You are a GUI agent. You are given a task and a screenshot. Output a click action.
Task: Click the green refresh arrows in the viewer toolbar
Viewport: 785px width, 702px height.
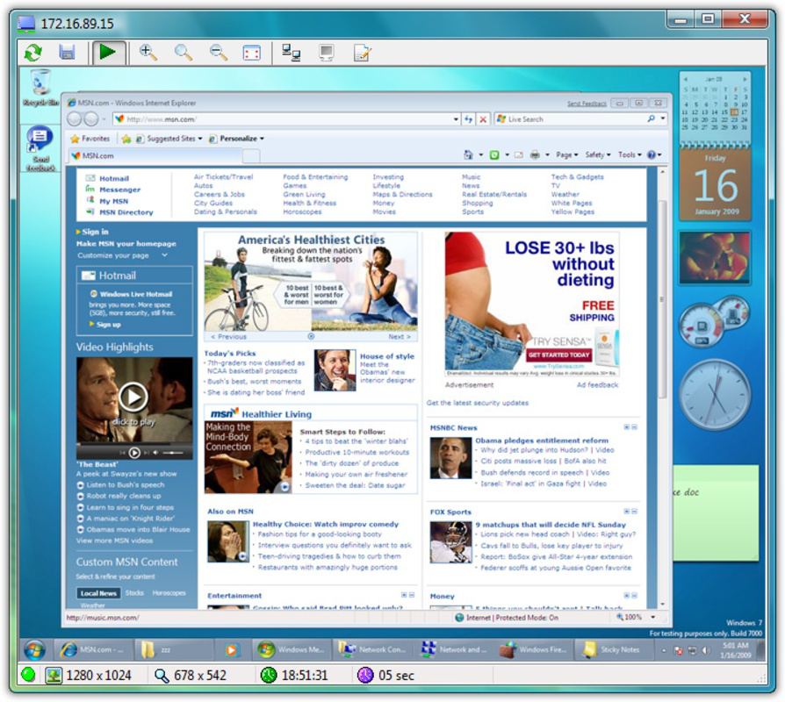click(33, 52)
